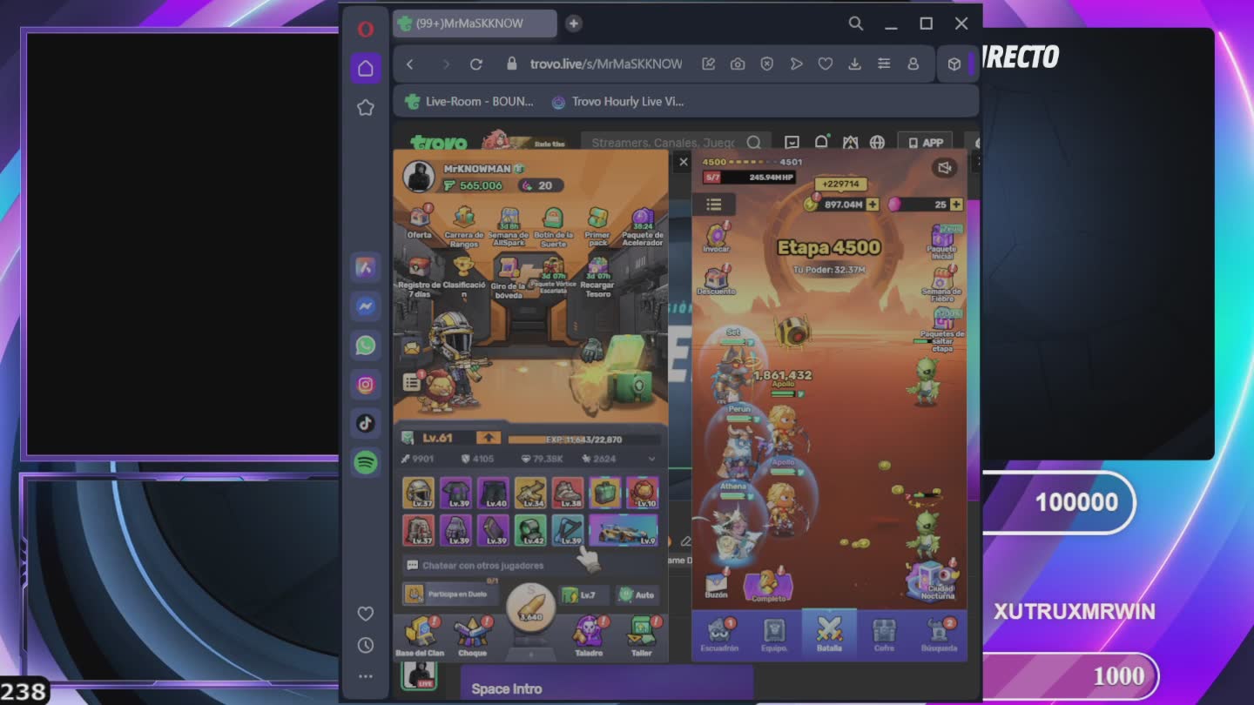Switch to the Búsqueda tab
This screenshot has width=1254, height=705.
pos(939,635)
